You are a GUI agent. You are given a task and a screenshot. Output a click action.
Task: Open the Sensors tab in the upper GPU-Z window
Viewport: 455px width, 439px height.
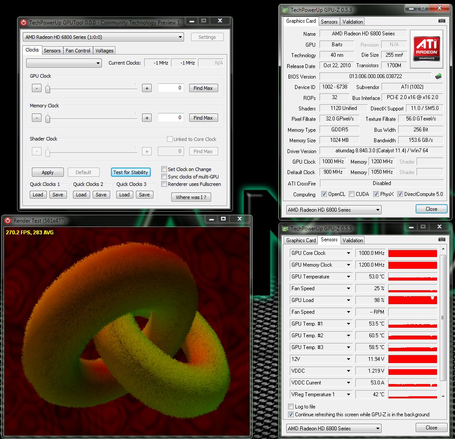click(x=329, y=22)
